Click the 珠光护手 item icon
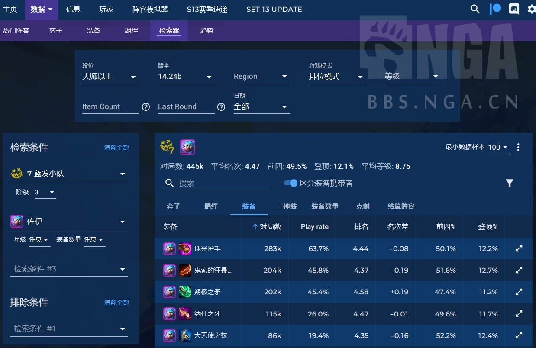 (185, 249)
